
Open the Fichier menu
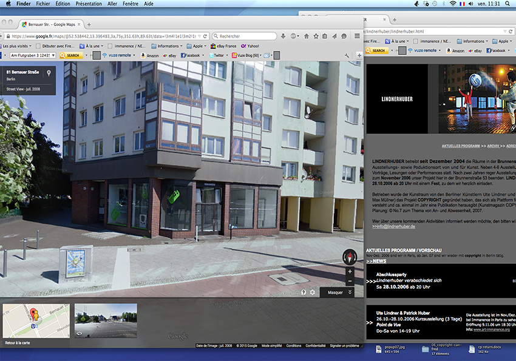pos(43,4)
